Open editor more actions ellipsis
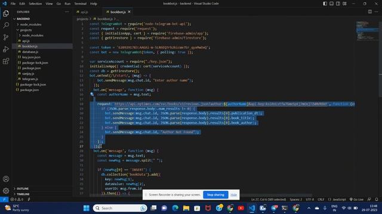 click(x=377, y=12)
